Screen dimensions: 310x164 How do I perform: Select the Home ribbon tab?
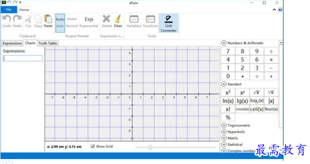pyautogui.click(x=24, y=10)
